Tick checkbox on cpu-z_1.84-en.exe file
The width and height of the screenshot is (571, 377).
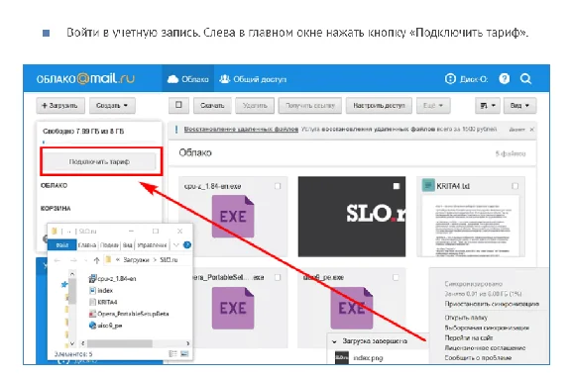[278, 186]
